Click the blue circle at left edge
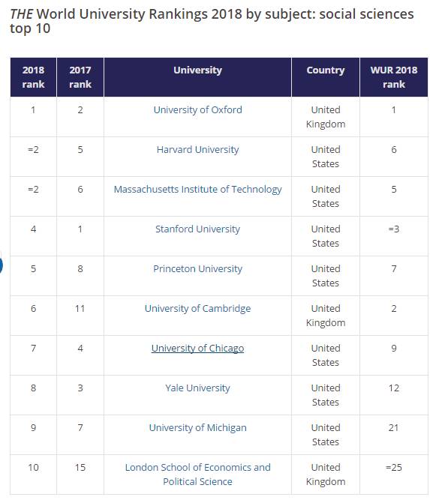The width and height of the screenshot is (430, 500). pyautogui.click(x=1, y=265)
